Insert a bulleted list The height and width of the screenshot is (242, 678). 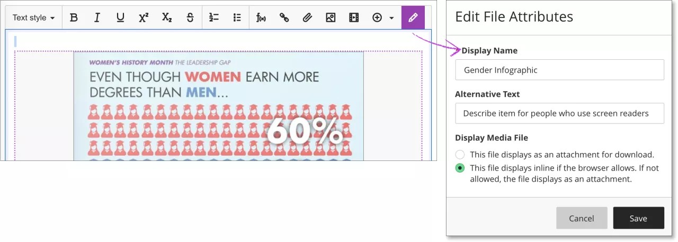237,17
